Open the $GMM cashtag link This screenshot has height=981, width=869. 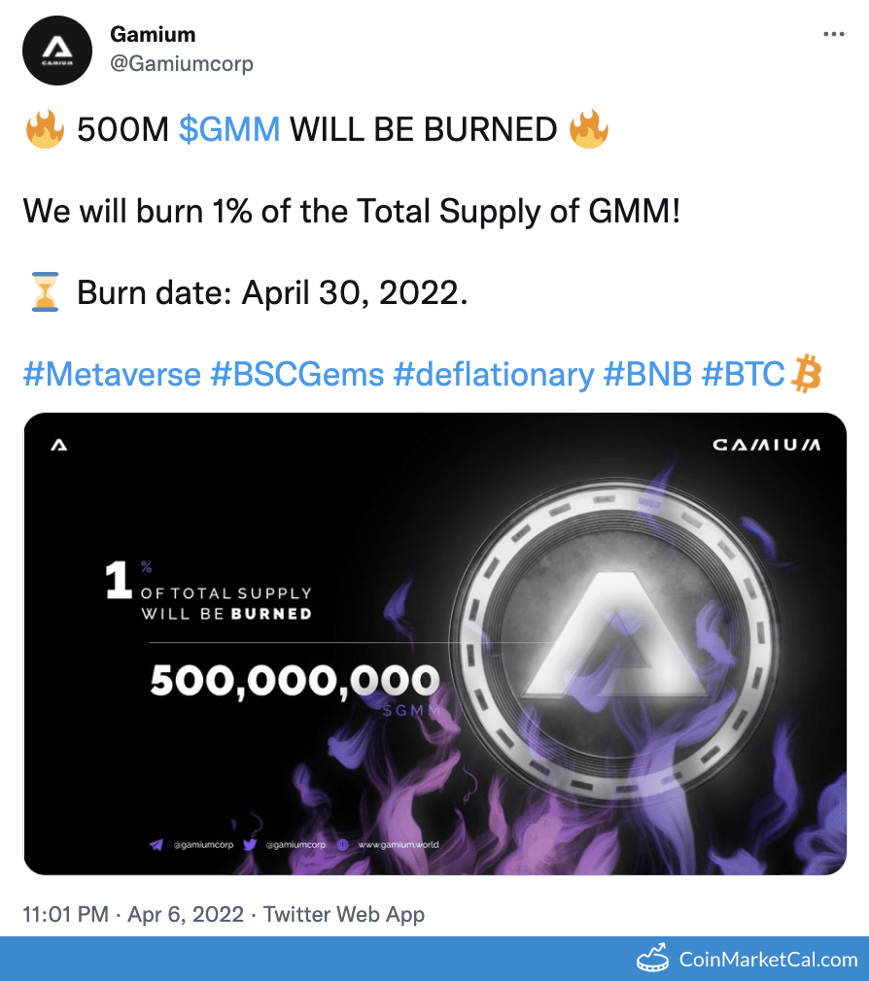click(229, 129)
